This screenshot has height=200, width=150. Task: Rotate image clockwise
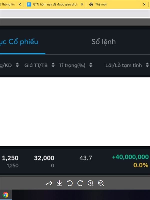80,183
